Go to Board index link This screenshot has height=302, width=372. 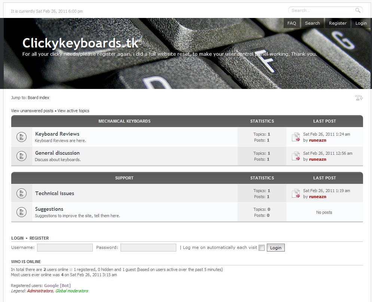coord(38,98)
